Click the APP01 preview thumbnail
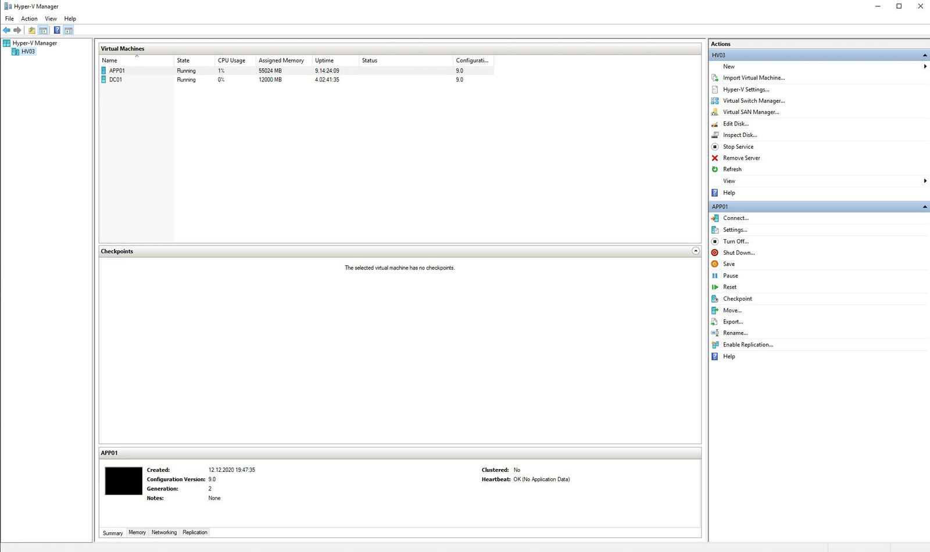This screenshot has height=552, width=930. pos(123,481)
